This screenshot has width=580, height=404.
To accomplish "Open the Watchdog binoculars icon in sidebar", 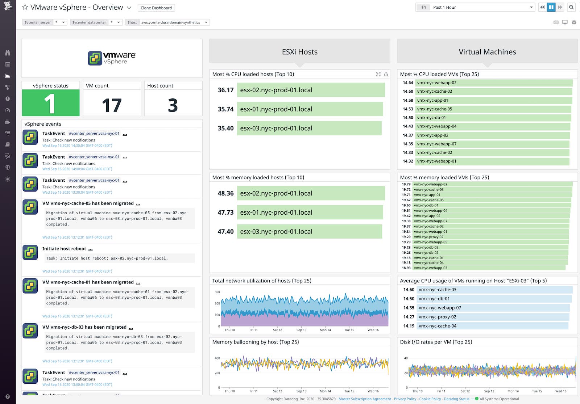I will (x=7, y=53).
